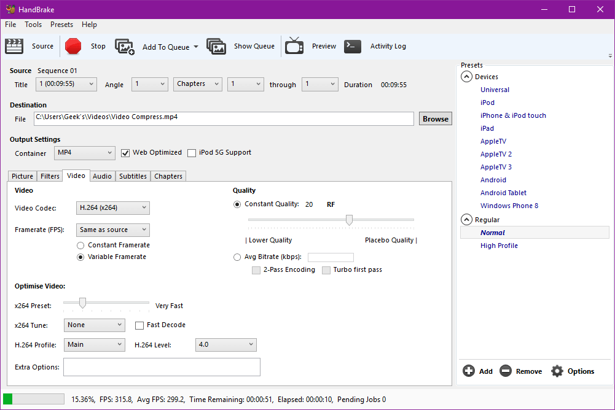Click the Source clapperboard icon

click(x=14, y=46)
